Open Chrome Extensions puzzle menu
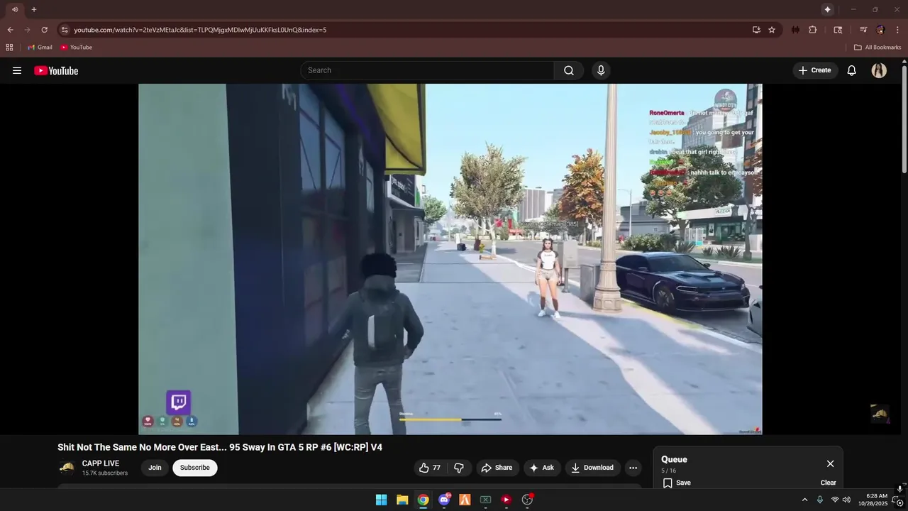Viewport: 908px width, 511px height. (813, 30)
